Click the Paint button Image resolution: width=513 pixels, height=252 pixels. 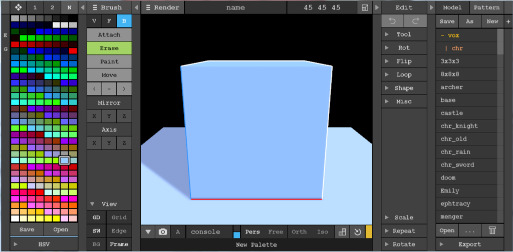(109, 61)
